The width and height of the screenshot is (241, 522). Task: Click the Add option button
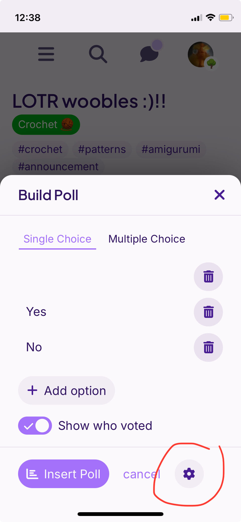67,390
